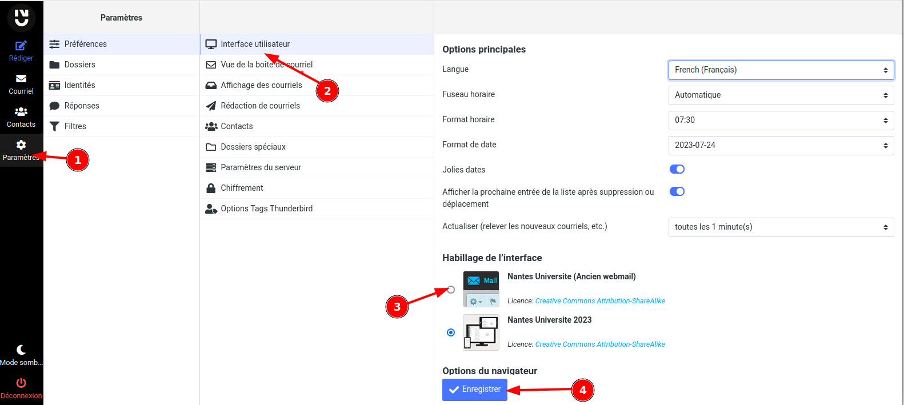Switch to dark mode via the moon icon
904x405 pixels.
(21, 350)
